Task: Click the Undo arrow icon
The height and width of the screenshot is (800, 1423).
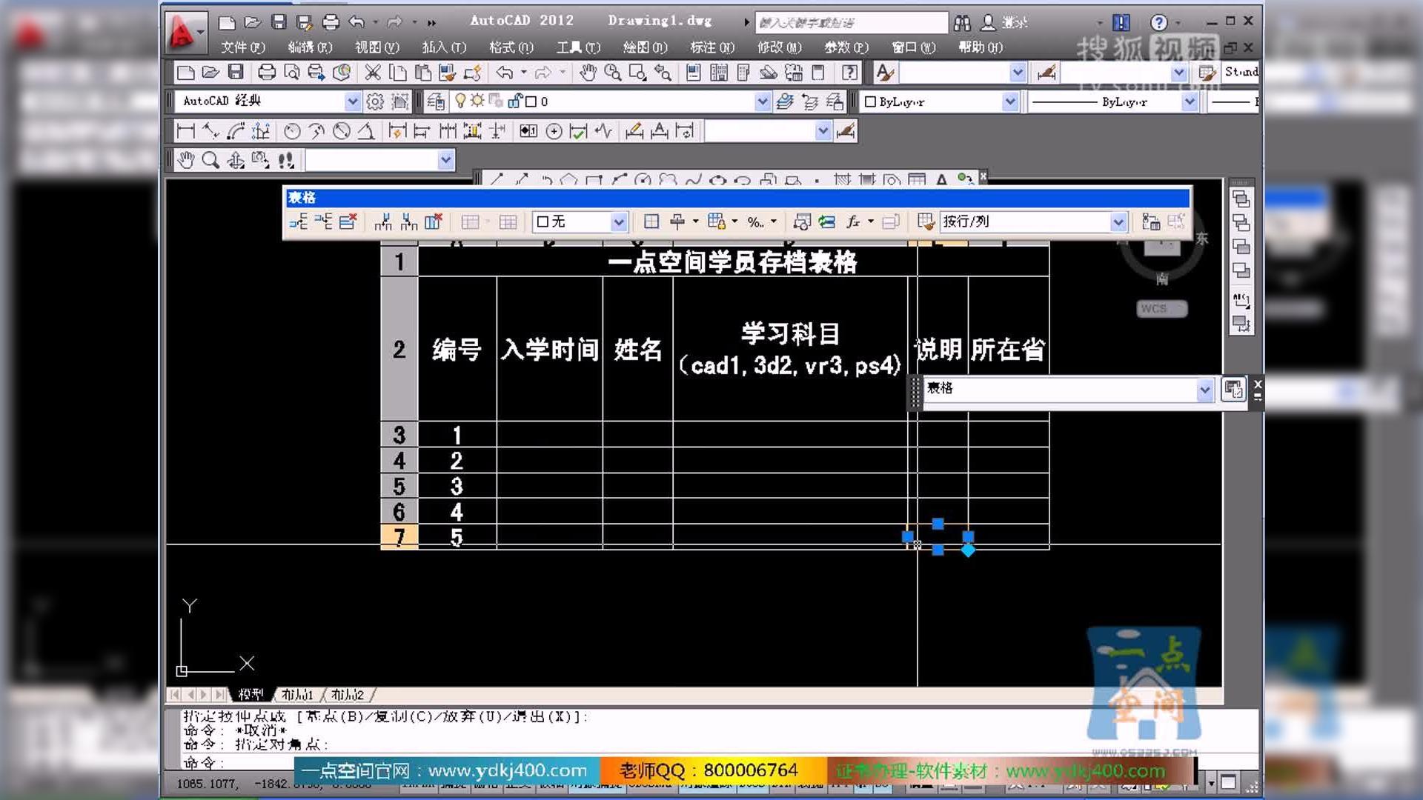Action: click(504, 72)
